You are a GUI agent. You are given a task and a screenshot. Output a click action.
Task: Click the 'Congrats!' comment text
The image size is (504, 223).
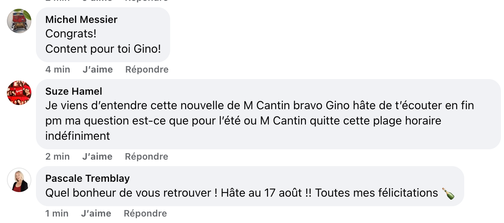pyautogui.click(x=71, y=34)
